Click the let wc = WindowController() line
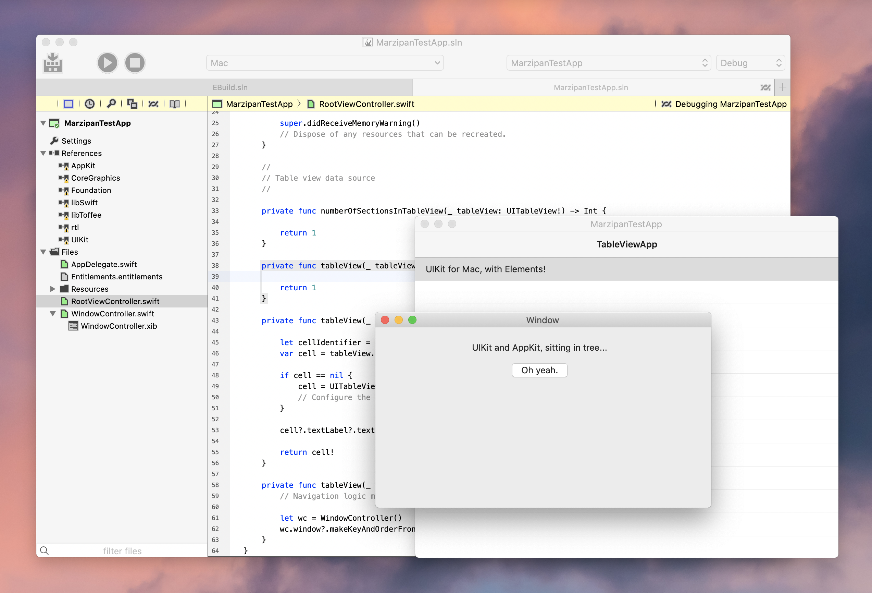Viewport: 872px width, 593px height. tap(341, 518)
